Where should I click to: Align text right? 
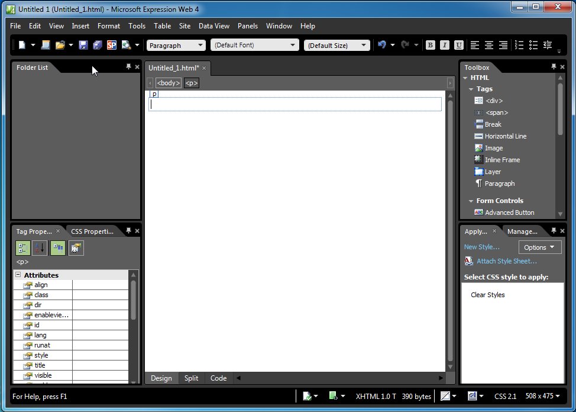[503, 45]
